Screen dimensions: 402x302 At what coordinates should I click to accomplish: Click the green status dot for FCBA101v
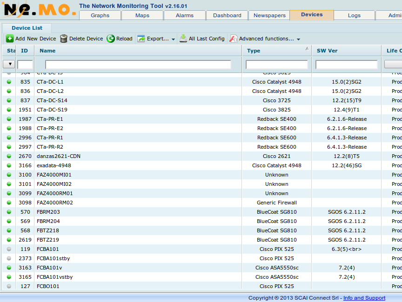[9, 268]
